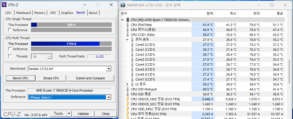Open the Tools dropdown arrow
The width and height of the screenshot is (293, 119).
point(69,113)
